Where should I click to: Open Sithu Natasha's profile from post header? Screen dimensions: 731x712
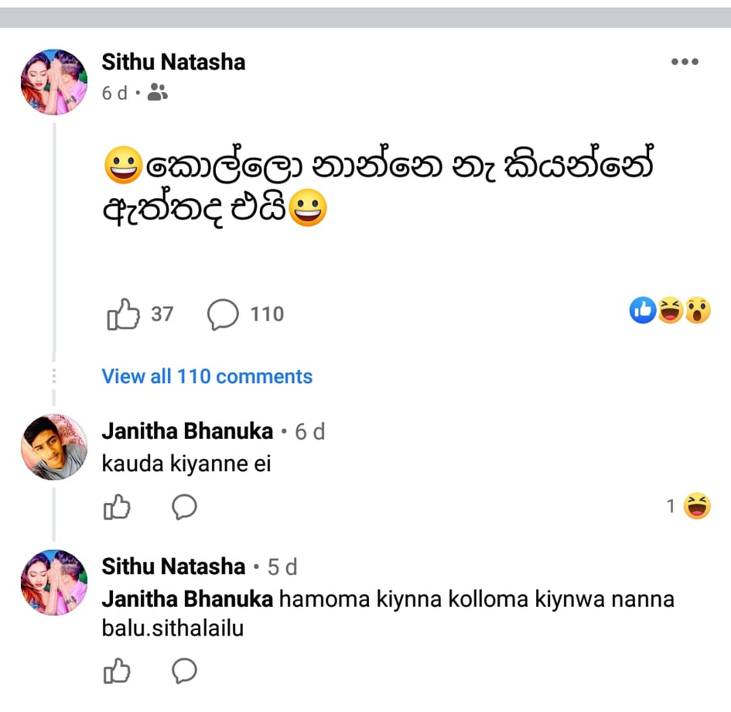coord(173,62)
